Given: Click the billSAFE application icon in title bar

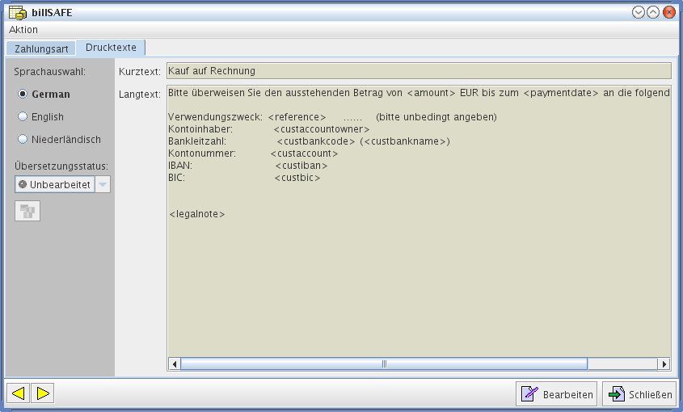Looking at the screenshot, I should coord(17,12).
